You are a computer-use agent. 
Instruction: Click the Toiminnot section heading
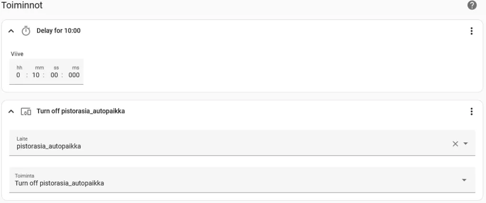tap(22, 5)
